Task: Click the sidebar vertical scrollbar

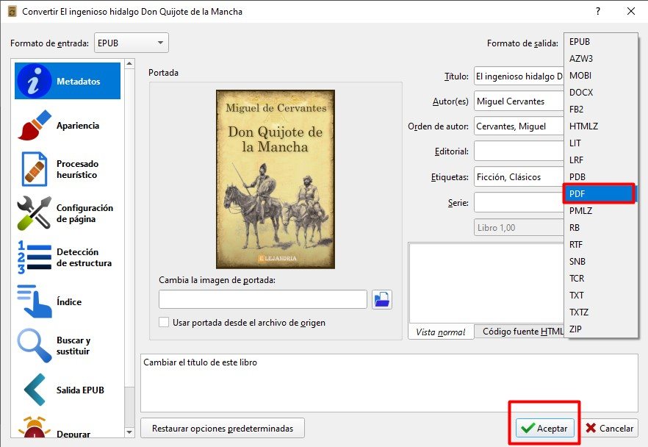Action: (x=130, y=221)
